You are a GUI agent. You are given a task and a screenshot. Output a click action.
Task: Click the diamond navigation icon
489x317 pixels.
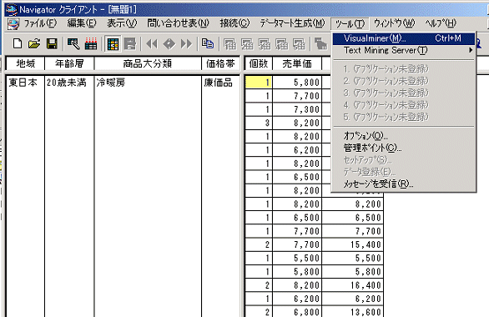pos(169,44)
